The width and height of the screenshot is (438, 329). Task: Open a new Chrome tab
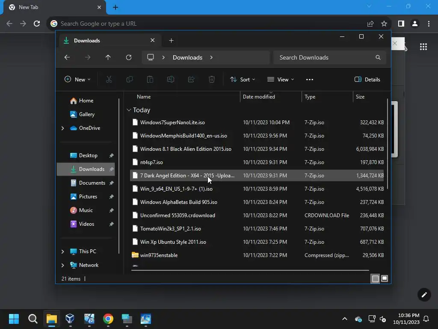click(115, 7)
